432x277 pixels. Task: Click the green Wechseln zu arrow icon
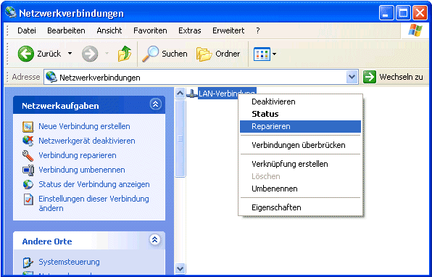click(x=370, y=77)
